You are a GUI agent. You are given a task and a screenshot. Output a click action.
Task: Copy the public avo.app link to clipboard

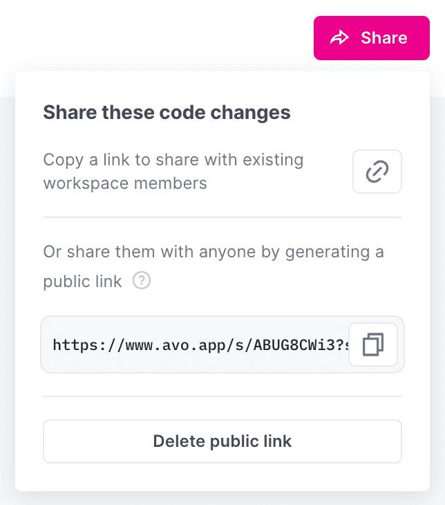pos(373,345)
